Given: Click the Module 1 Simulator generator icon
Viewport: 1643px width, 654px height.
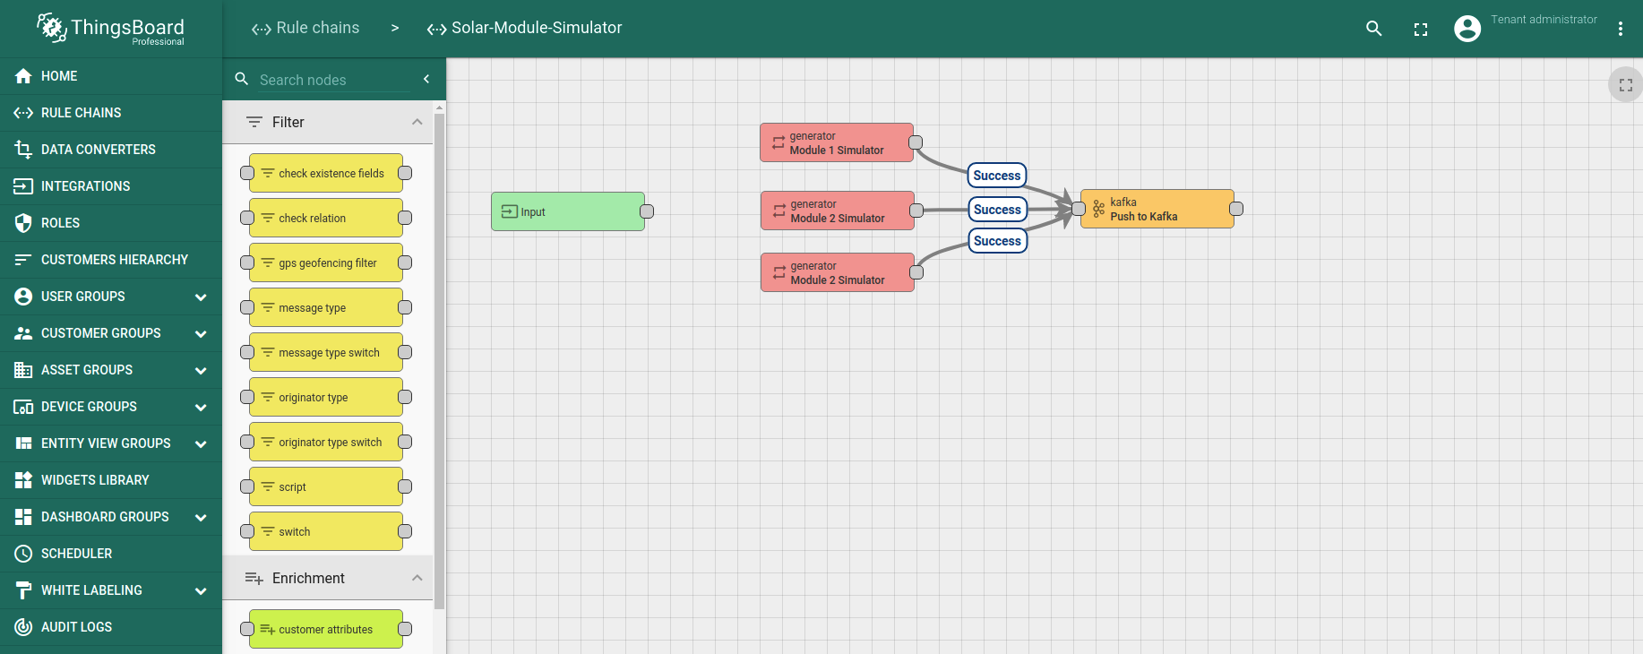Looking at the screenshot, I should point(778,142).
